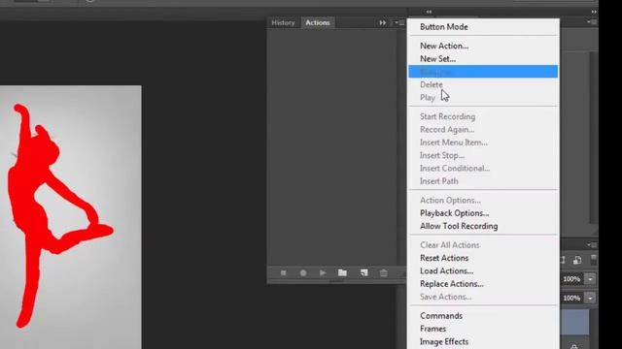Screen dimensions: 622x349
Task: Click the duplicate page icon in right dock
Action: [577, 260]
